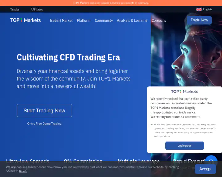The image size is (222, 177).
Task: Open the English language selector
Action: (x=207, y=10)
